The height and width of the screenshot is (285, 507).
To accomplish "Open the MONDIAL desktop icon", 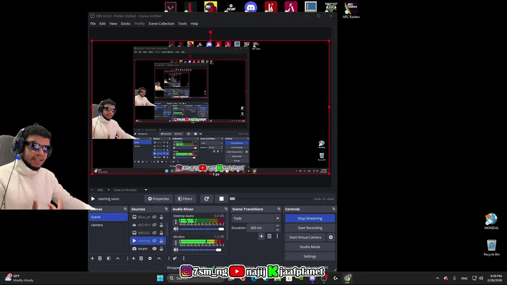I will point(491,222).
